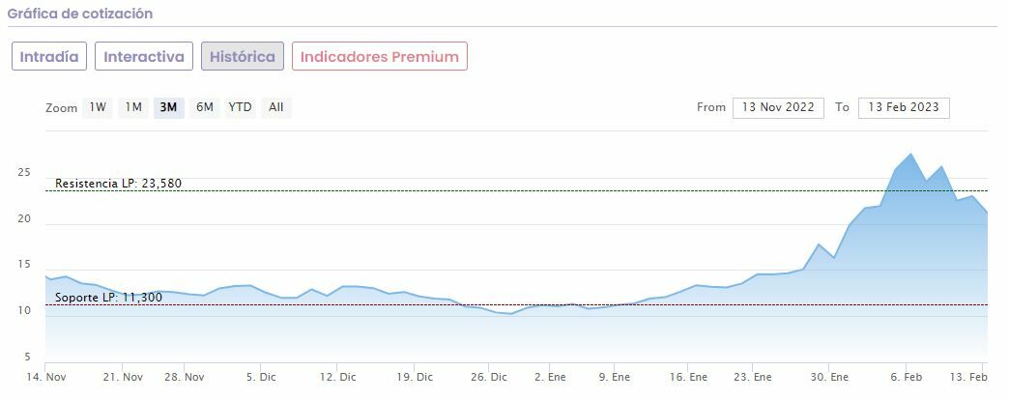Zoom chart to 6M range
This screenshot has height=401, width=1009.
204,107
